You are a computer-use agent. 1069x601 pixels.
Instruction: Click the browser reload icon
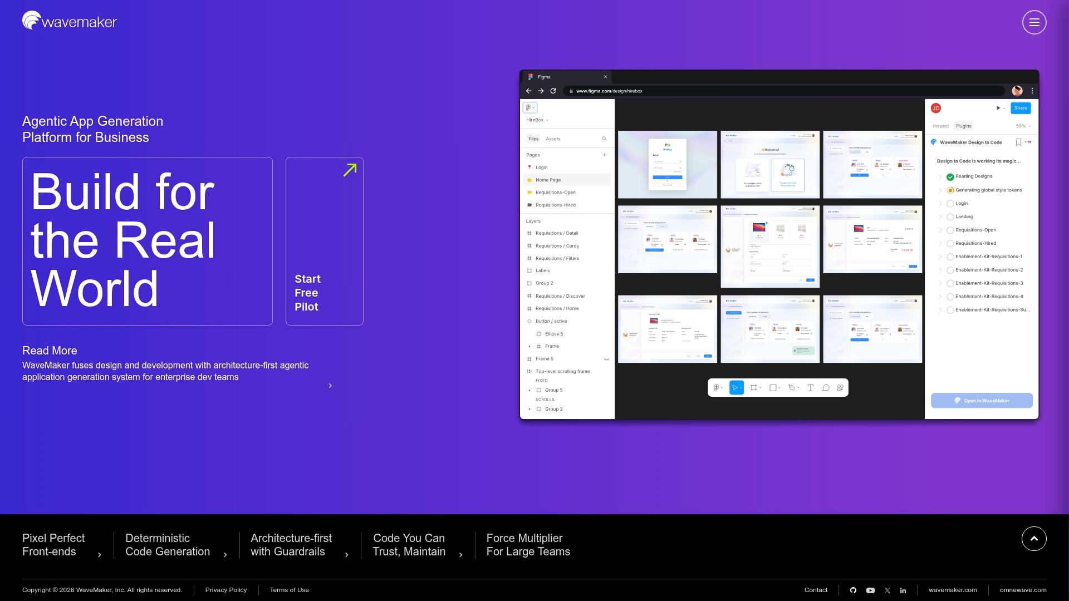553,91
